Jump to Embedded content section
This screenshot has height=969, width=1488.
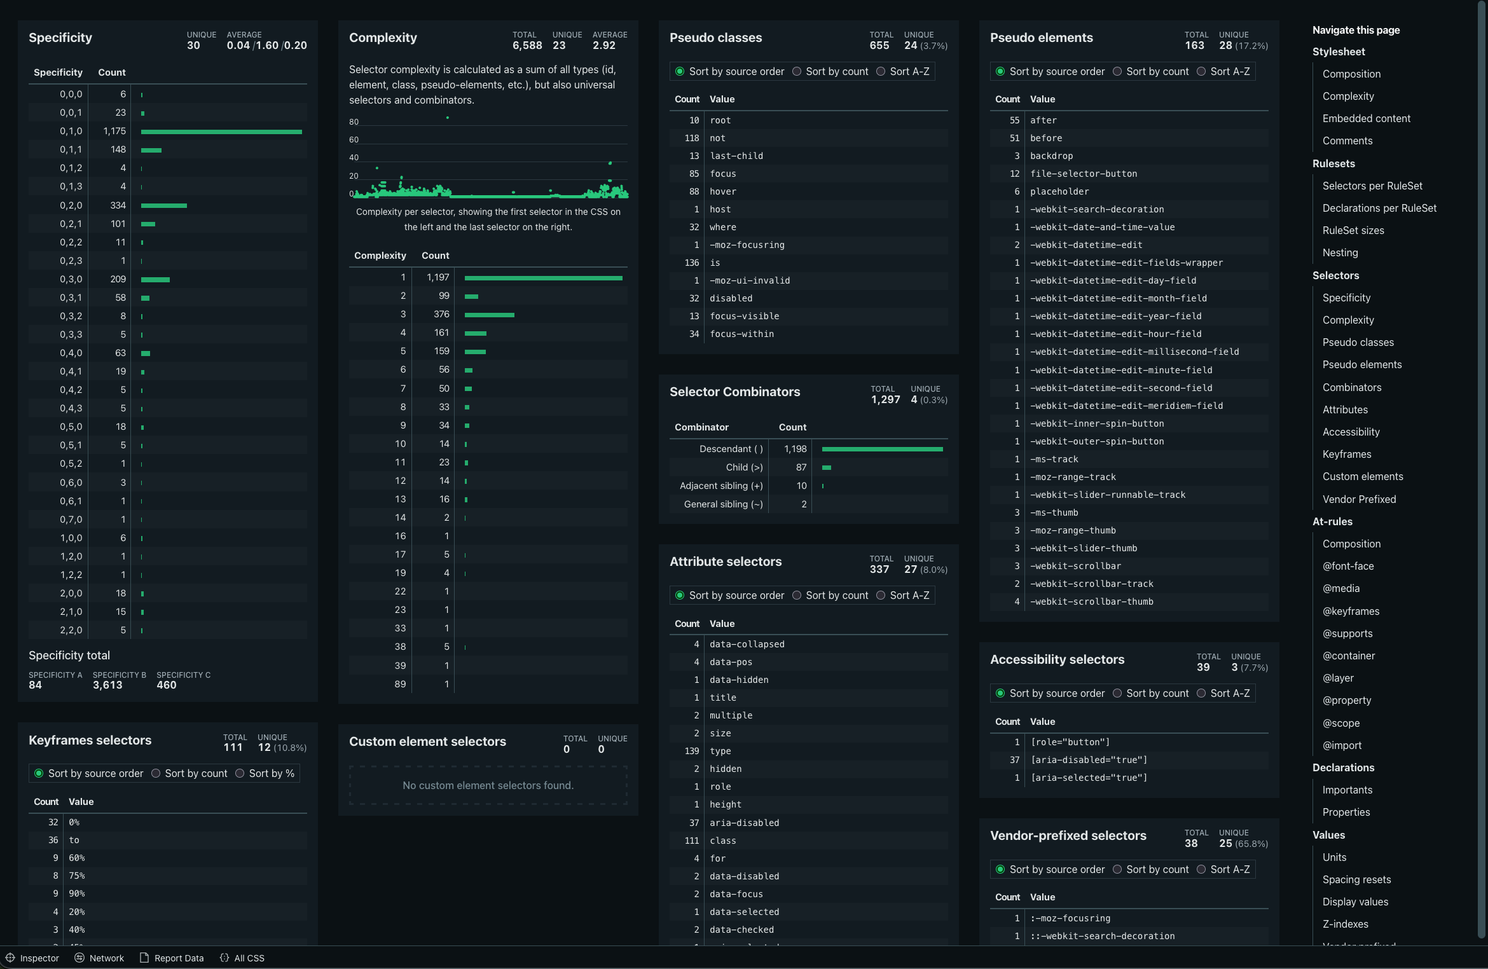pyautogui.click(x=1366, y=118)
